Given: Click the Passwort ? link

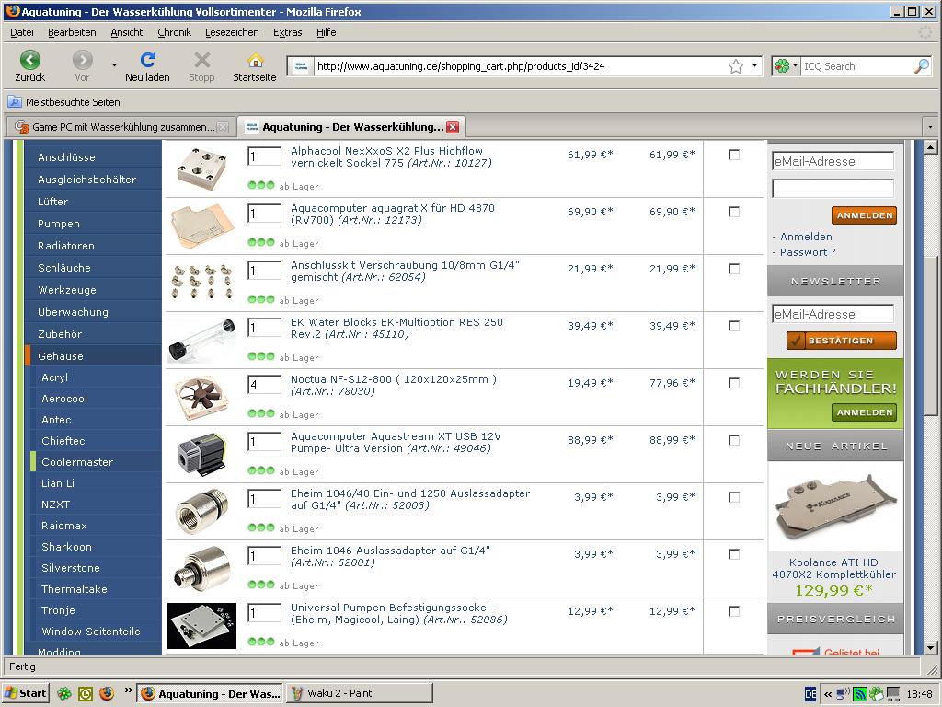Looking at the screenshot, I should (x=808, y=252).
